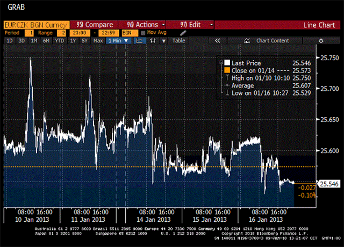
Task: Click the Average marker icon in legend
Action: [x=227, y=85]
